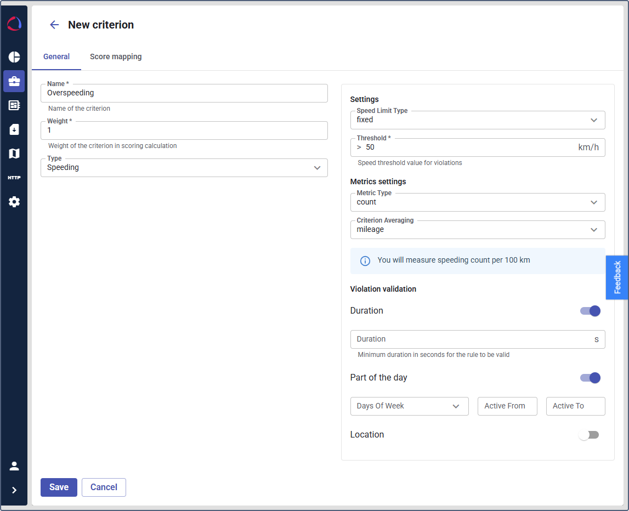Open the map icon in sidebar

14,154
